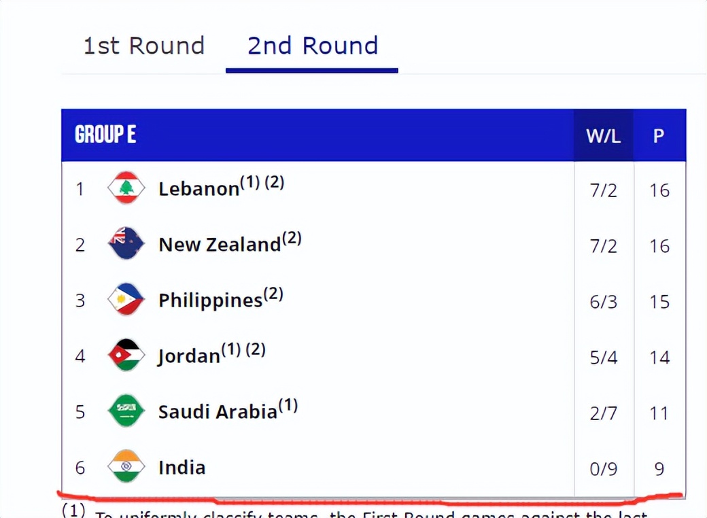707x518 pixels.
Task: Open the Jordan team link
Action: pos(188,356)
